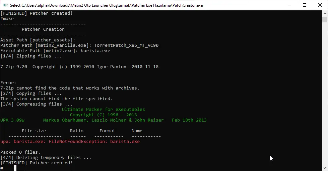The height and width of the screenshot is (171, 328).
Task: Click the 'Packed 0 files.' line
Action: [20, 152]
